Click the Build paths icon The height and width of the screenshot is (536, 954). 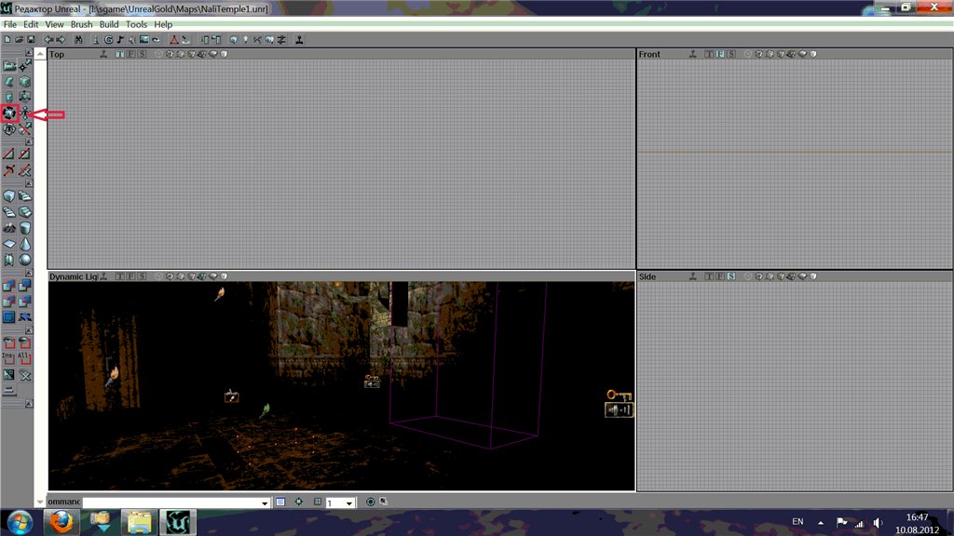(x=257, y=39)
